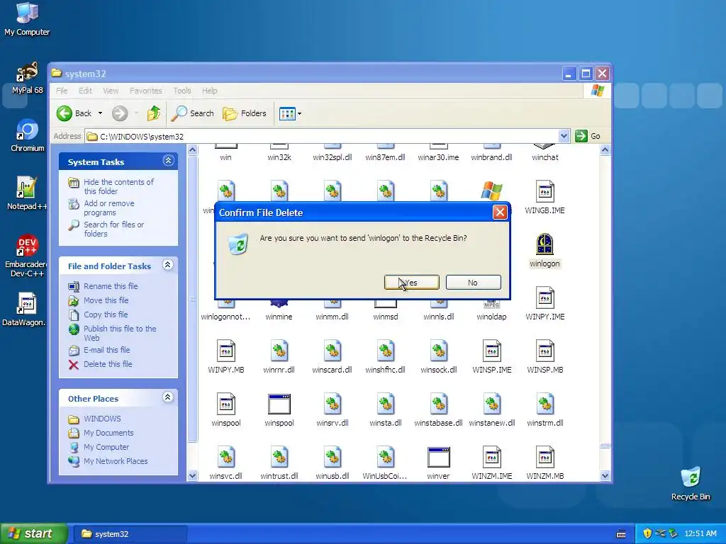The height and width of the screenshot is (544, 726).
Task: Collapse the System Tasks panel
Action: pyautogui.click(x=168, y=161)
